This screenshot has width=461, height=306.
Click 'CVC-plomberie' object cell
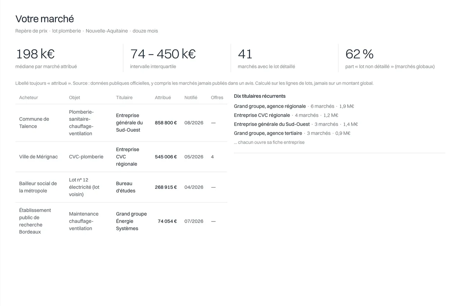point(86,157)
